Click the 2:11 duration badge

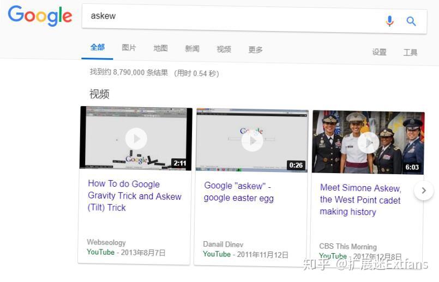tap(180, 163)
